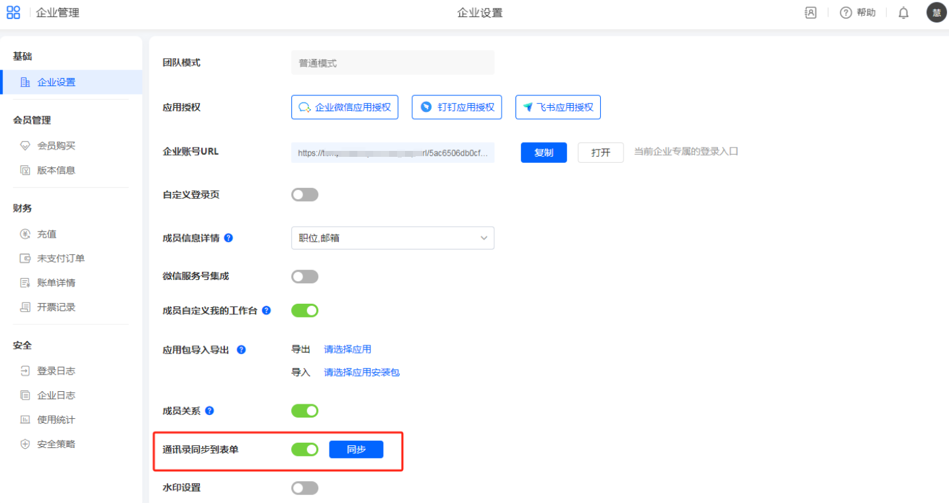Open the contacts icon in top bar
Screen dimensions: 949x503
click(x=810, y=13)
